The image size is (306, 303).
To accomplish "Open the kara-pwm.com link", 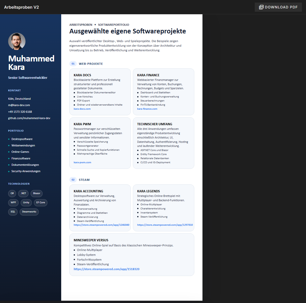I will coord(82,162).
